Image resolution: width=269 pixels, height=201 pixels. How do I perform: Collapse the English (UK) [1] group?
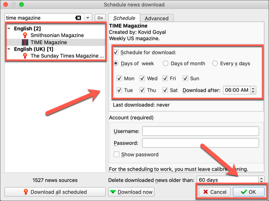(9, 49)
